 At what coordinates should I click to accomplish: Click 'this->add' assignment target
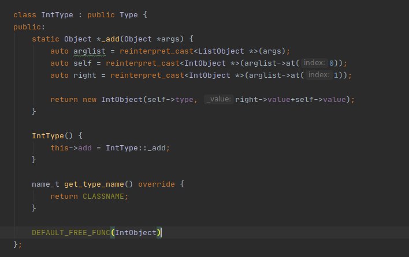[71, 148]
